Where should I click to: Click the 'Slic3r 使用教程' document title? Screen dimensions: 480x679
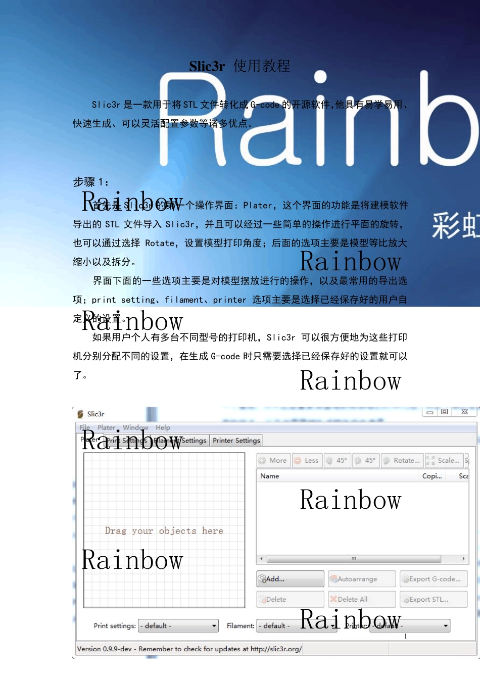(x=240, y=66)
